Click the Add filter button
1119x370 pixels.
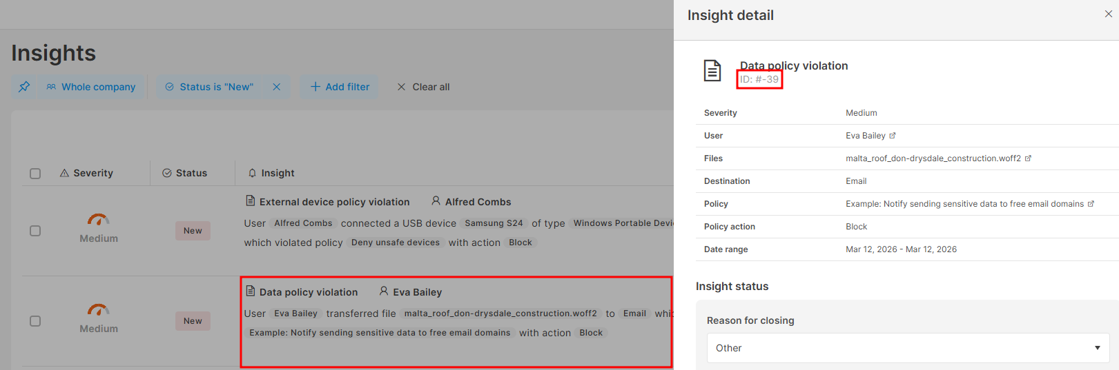(340, 87)
